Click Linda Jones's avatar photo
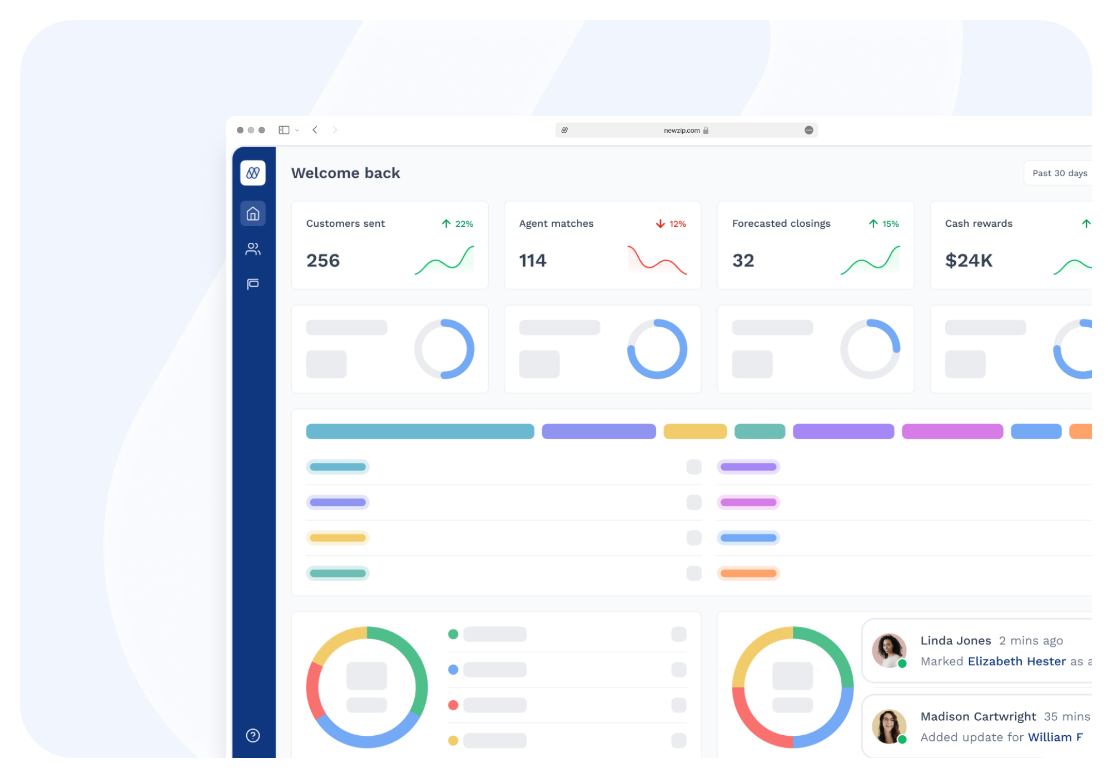This screenshot has height=778, width=1112. click(889, 650)
